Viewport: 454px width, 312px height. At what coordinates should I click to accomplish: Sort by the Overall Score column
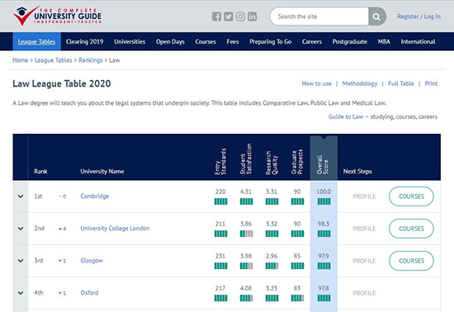324,158
